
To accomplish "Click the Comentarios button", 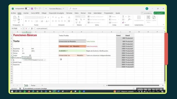I will coord(147,13).
